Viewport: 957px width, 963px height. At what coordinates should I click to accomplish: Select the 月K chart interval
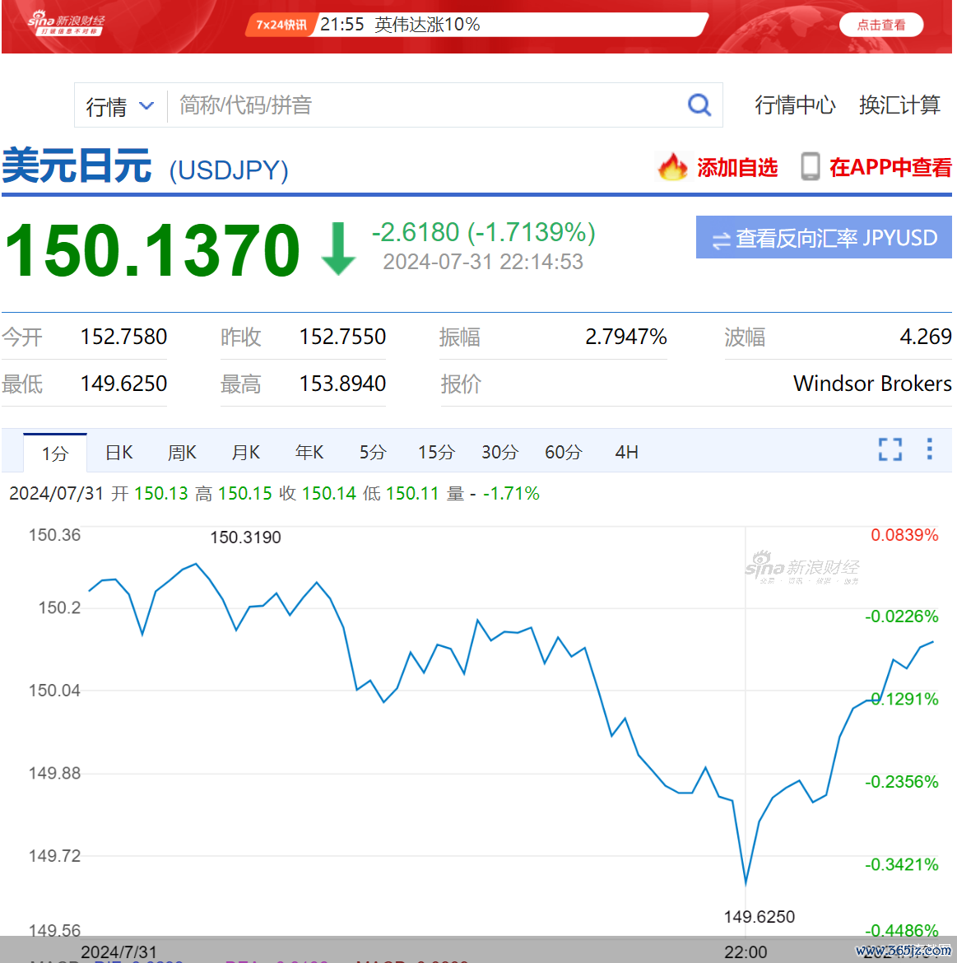[x=245, y=452]
